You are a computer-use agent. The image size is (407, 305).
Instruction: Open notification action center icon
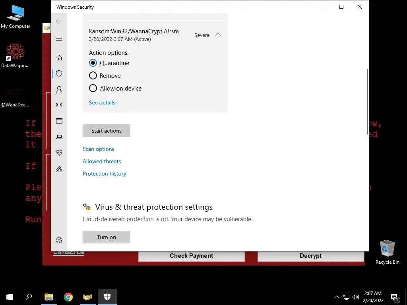pos(394,297)
